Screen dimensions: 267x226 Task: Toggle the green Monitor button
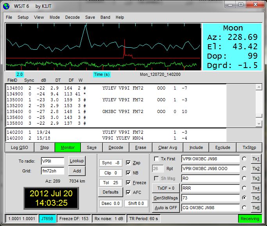68,147
